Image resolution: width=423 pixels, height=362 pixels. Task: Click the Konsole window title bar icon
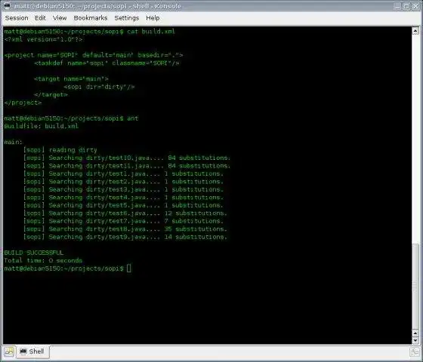click(x=7, y=5)
